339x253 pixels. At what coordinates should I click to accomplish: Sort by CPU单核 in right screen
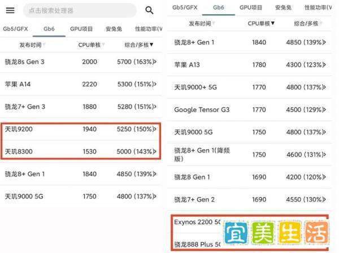(x=261, y=23)
